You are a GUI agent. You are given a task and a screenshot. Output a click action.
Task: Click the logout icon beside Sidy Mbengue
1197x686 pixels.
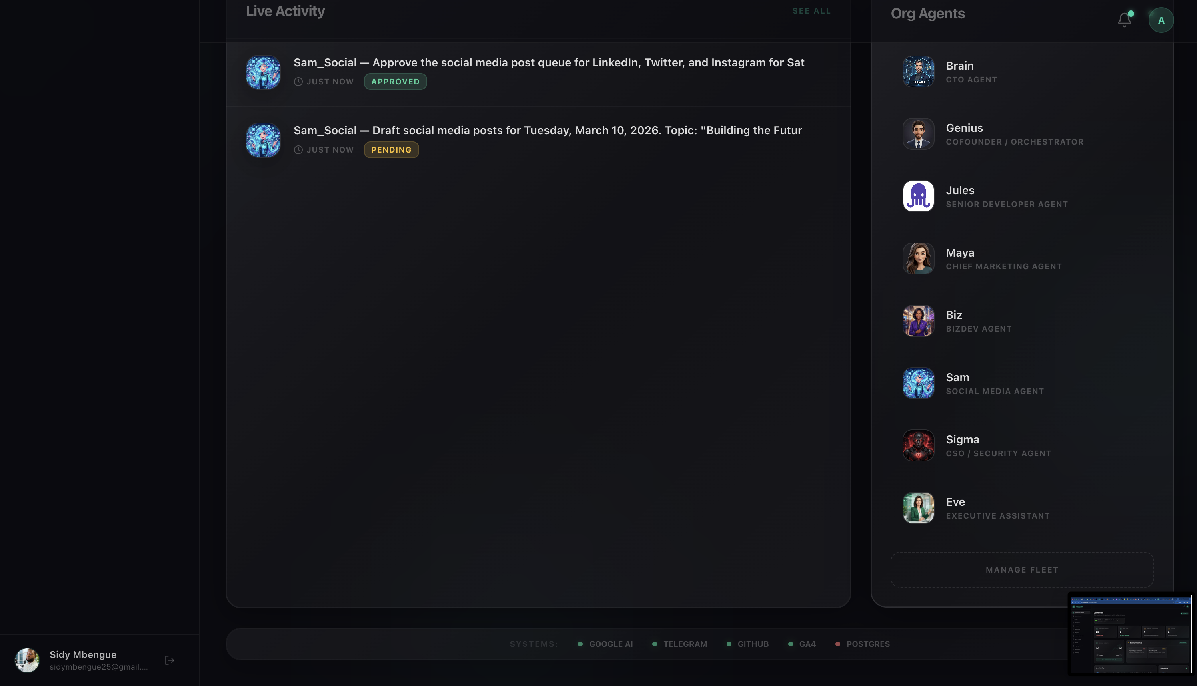tap(170, 660)
